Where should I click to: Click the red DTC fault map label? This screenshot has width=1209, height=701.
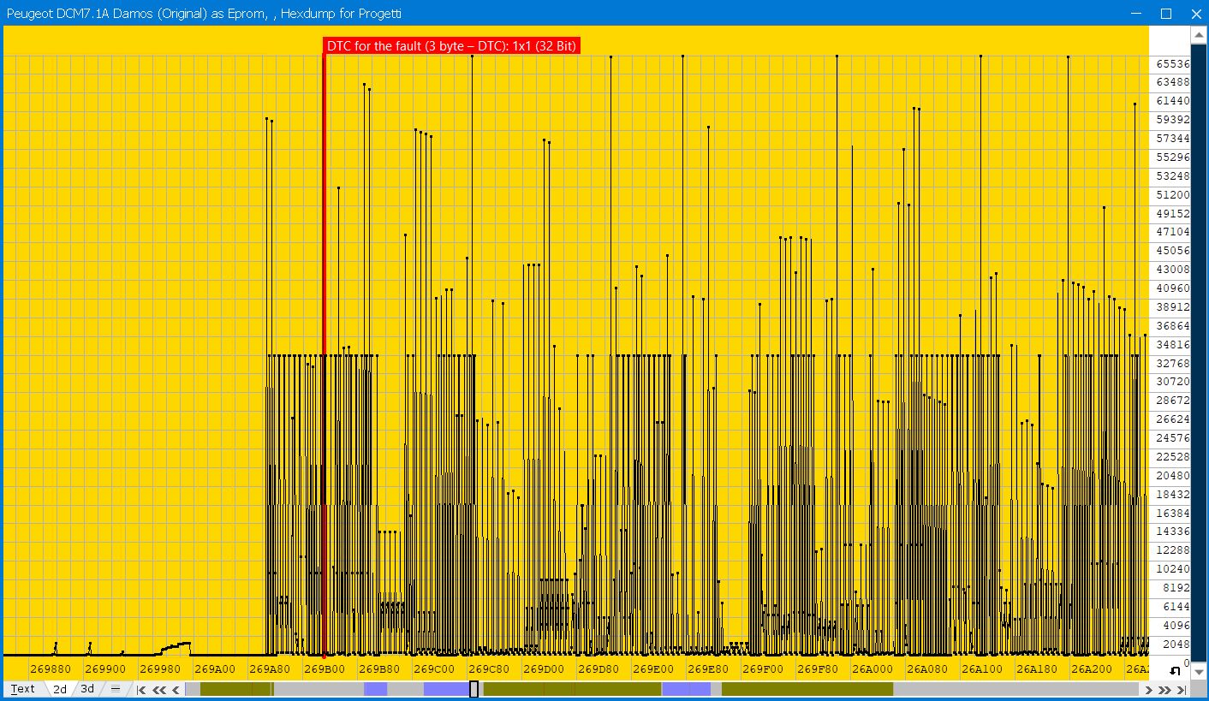[x=452, y=46]
